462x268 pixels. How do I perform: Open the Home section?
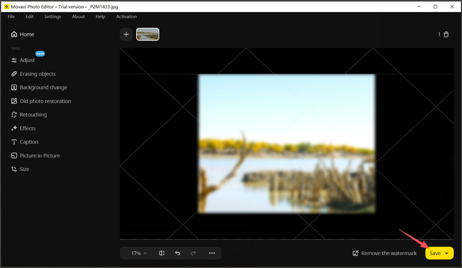pyautogui.click(x=23, y=35)
